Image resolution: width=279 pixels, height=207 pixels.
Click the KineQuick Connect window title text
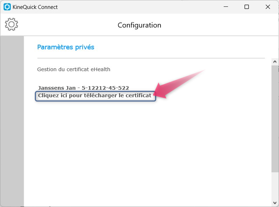(x=35, y=7)
